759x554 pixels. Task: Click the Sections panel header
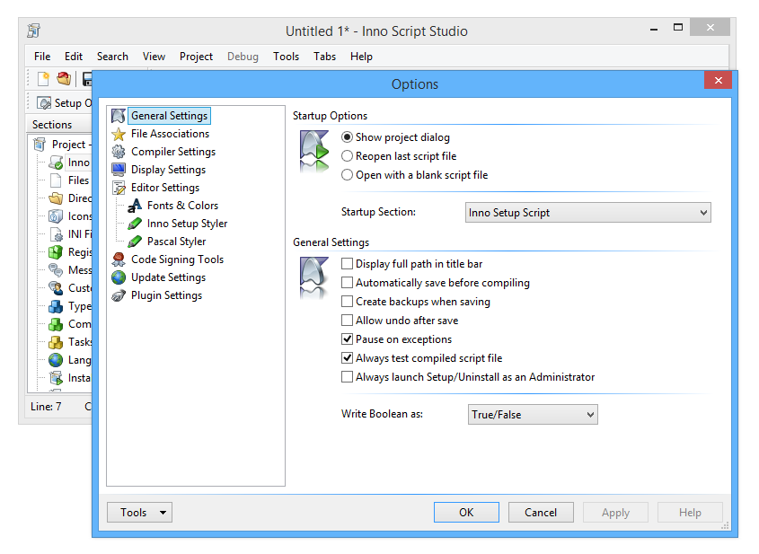(x=59, y=124)
